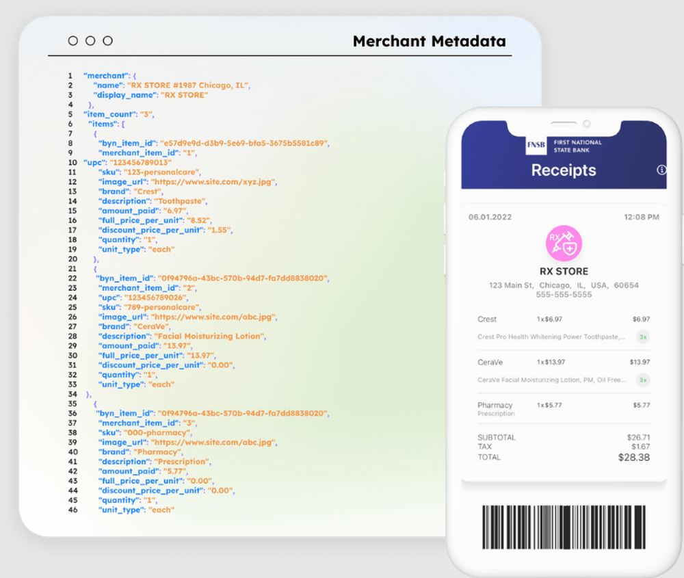684x578 pixels.
Task: Tap the FNSB bank logo
Action: 536,145
